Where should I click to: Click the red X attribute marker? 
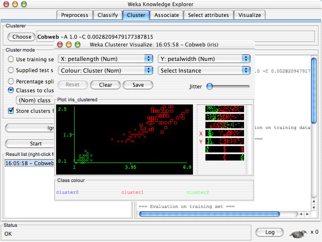tap(201, 134)
